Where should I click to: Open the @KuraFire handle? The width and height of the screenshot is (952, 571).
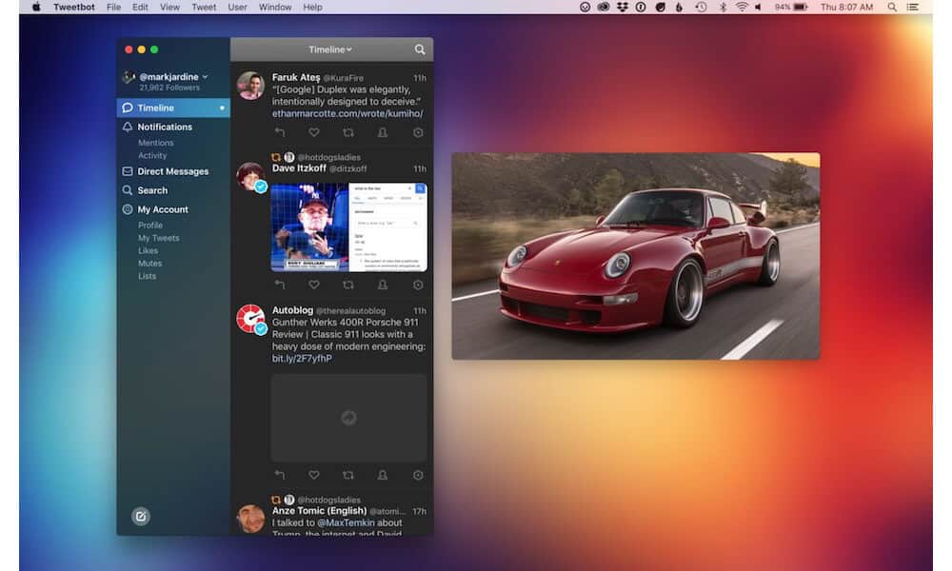(343, 78)
